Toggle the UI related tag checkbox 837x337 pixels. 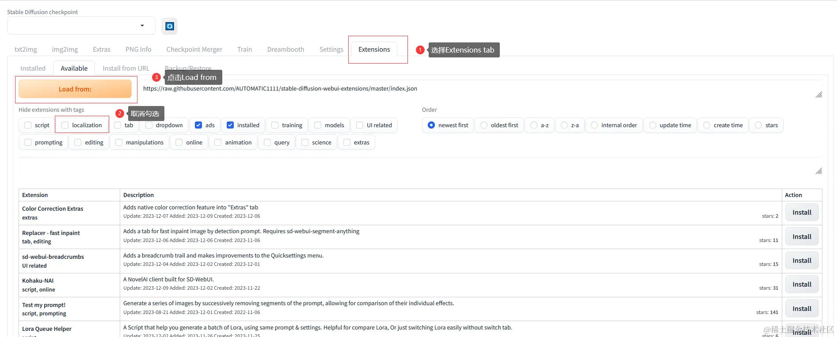(360, 125)
